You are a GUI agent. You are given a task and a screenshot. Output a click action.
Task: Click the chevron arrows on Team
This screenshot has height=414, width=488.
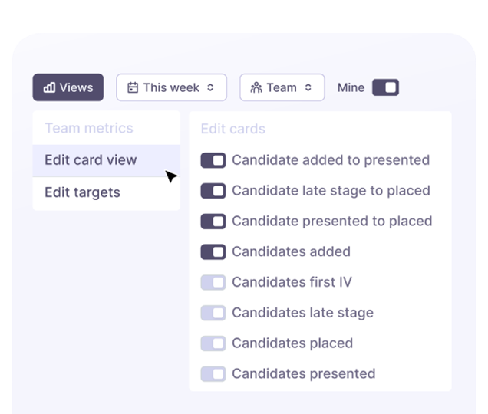(308, 87)
